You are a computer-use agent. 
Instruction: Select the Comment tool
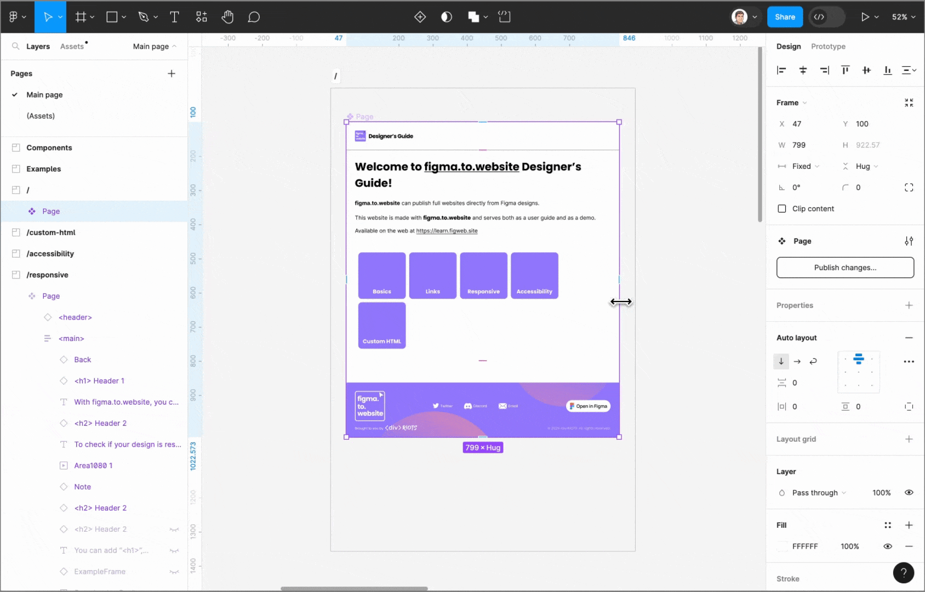[x=253, y=17]
